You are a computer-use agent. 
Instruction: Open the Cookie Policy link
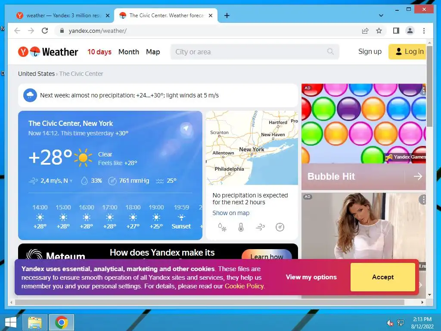[x=244, y=286]
